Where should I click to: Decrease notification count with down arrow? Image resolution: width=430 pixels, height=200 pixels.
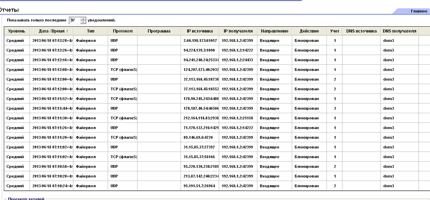(x=83, y=22)
